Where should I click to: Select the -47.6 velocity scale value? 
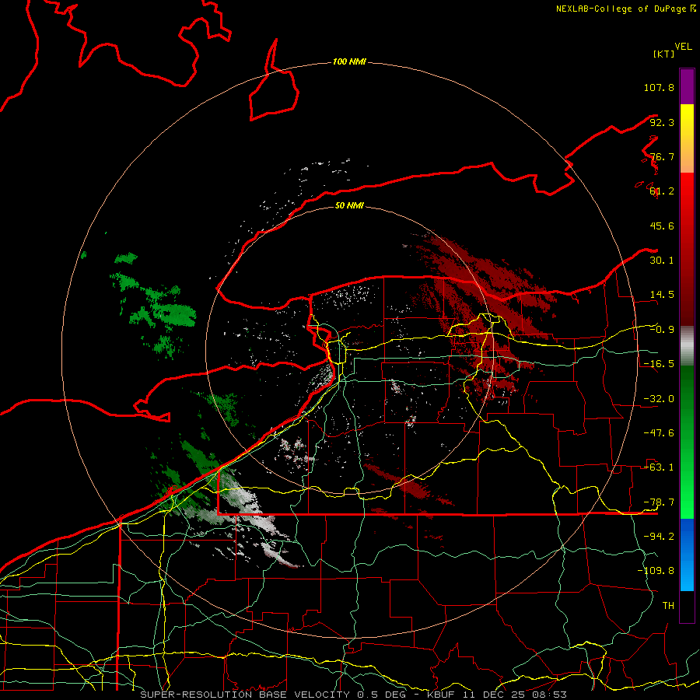pyautogui.click(x=659, y=433)
